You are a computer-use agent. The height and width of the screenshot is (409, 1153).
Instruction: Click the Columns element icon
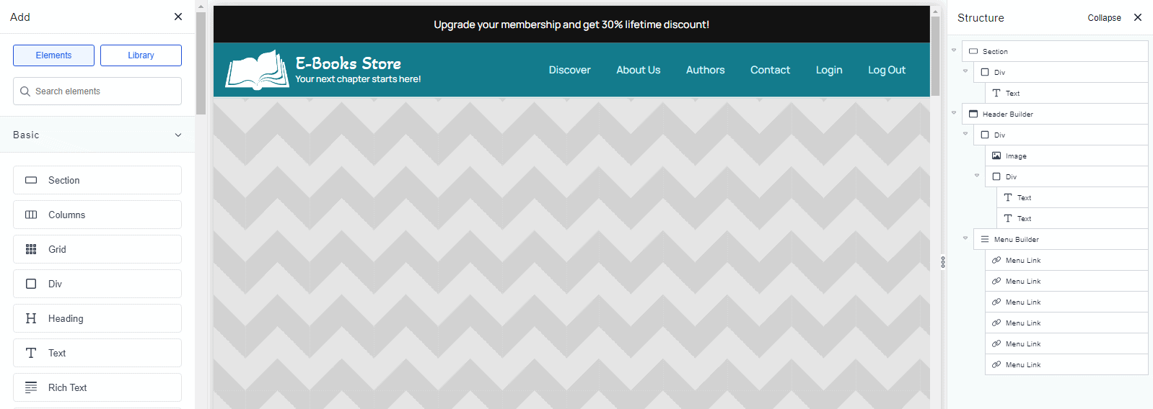[31, 215]
